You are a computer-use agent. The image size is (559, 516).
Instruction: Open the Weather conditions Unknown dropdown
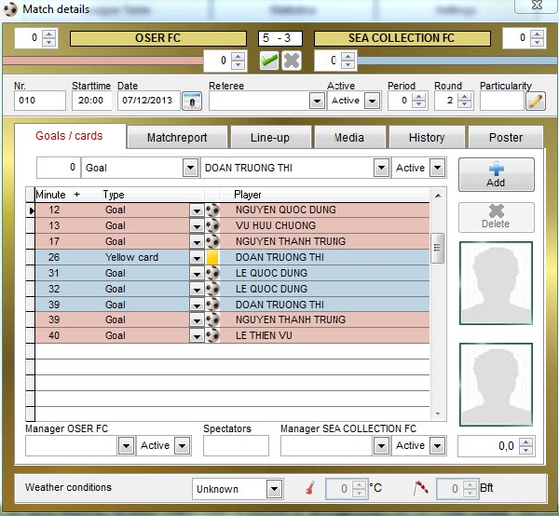(x=275, y=489)
